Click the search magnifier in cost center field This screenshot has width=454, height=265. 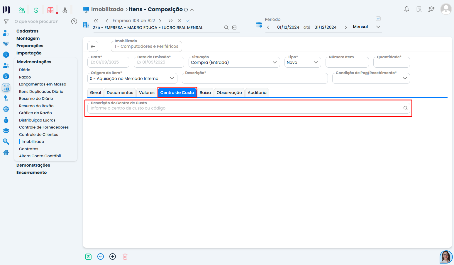coord(405,108)
